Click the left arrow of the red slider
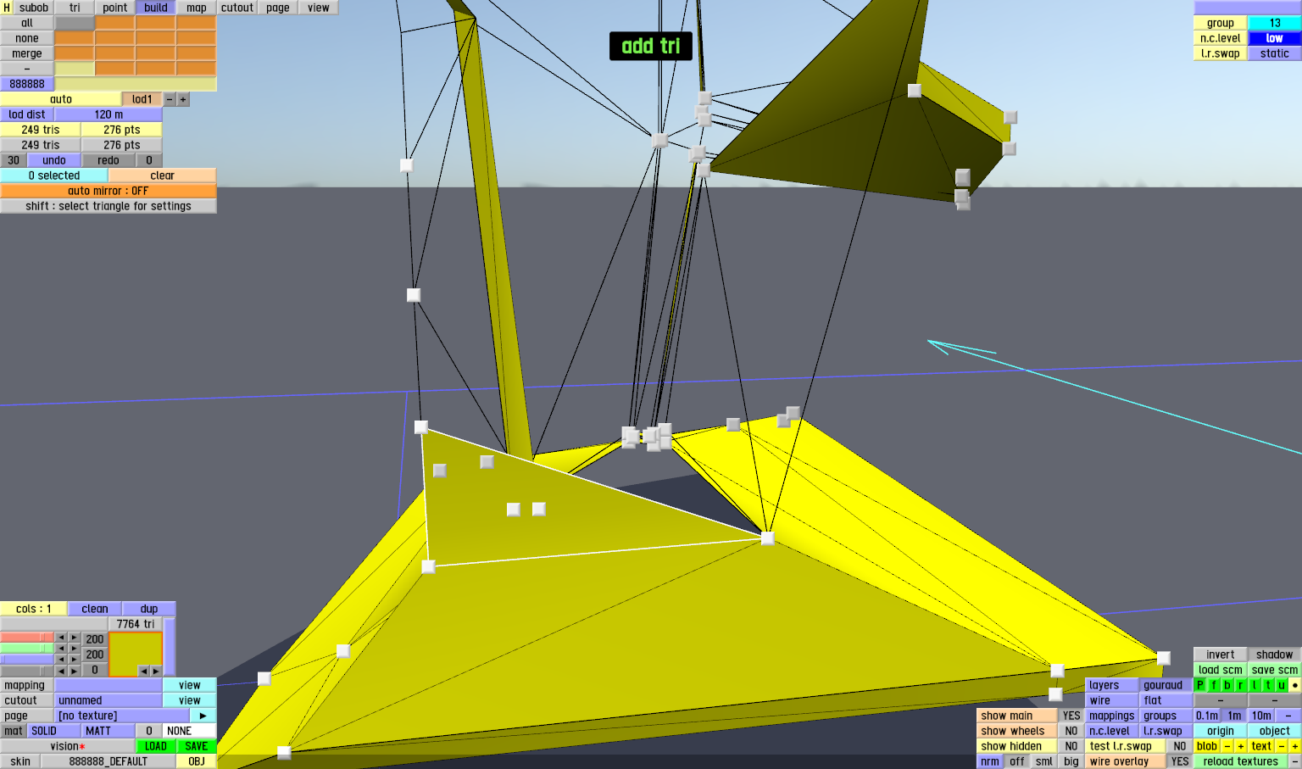 (61, 638)
